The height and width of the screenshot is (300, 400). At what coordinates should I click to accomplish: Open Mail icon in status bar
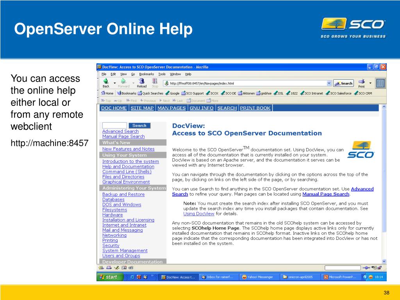click(x=109, y=268)
